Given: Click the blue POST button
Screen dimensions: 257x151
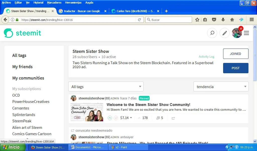Looking at the screenshot, I should point(235,68).
